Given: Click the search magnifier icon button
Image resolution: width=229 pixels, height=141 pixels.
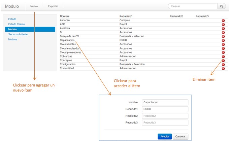Looking at the screenshot, I should point(222,6).
